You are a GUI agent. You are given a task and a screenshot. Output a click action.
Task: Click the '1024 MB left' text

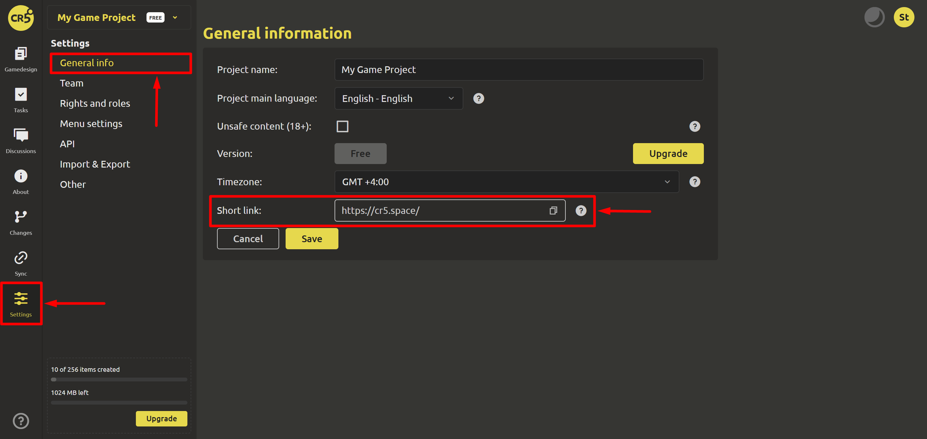click(70, 392)
